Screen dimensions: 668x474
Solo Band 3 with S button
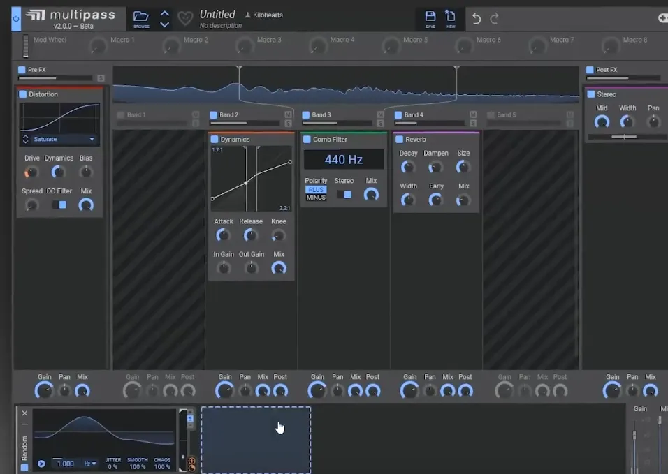click(380, 124)
